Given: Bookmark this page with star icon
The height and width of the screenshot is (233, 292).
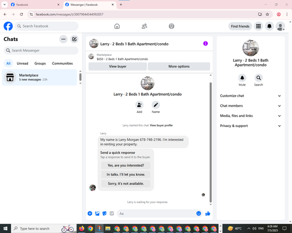Looking at the screenshot, I should coord(267,15).
